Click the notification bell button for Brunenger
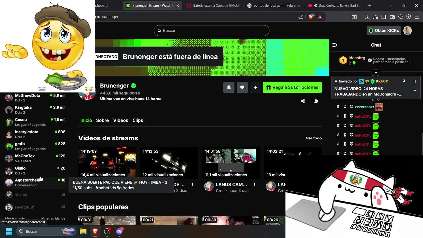This screenshot has height=238, width=423. (229, 87)
